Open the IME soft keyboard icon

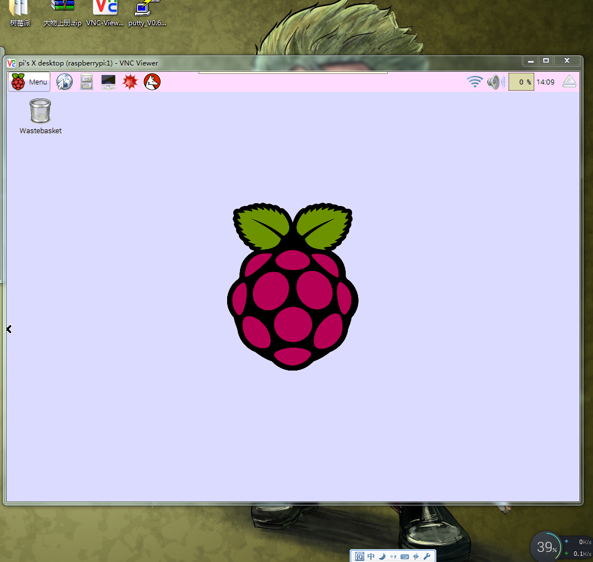point(404,556)
